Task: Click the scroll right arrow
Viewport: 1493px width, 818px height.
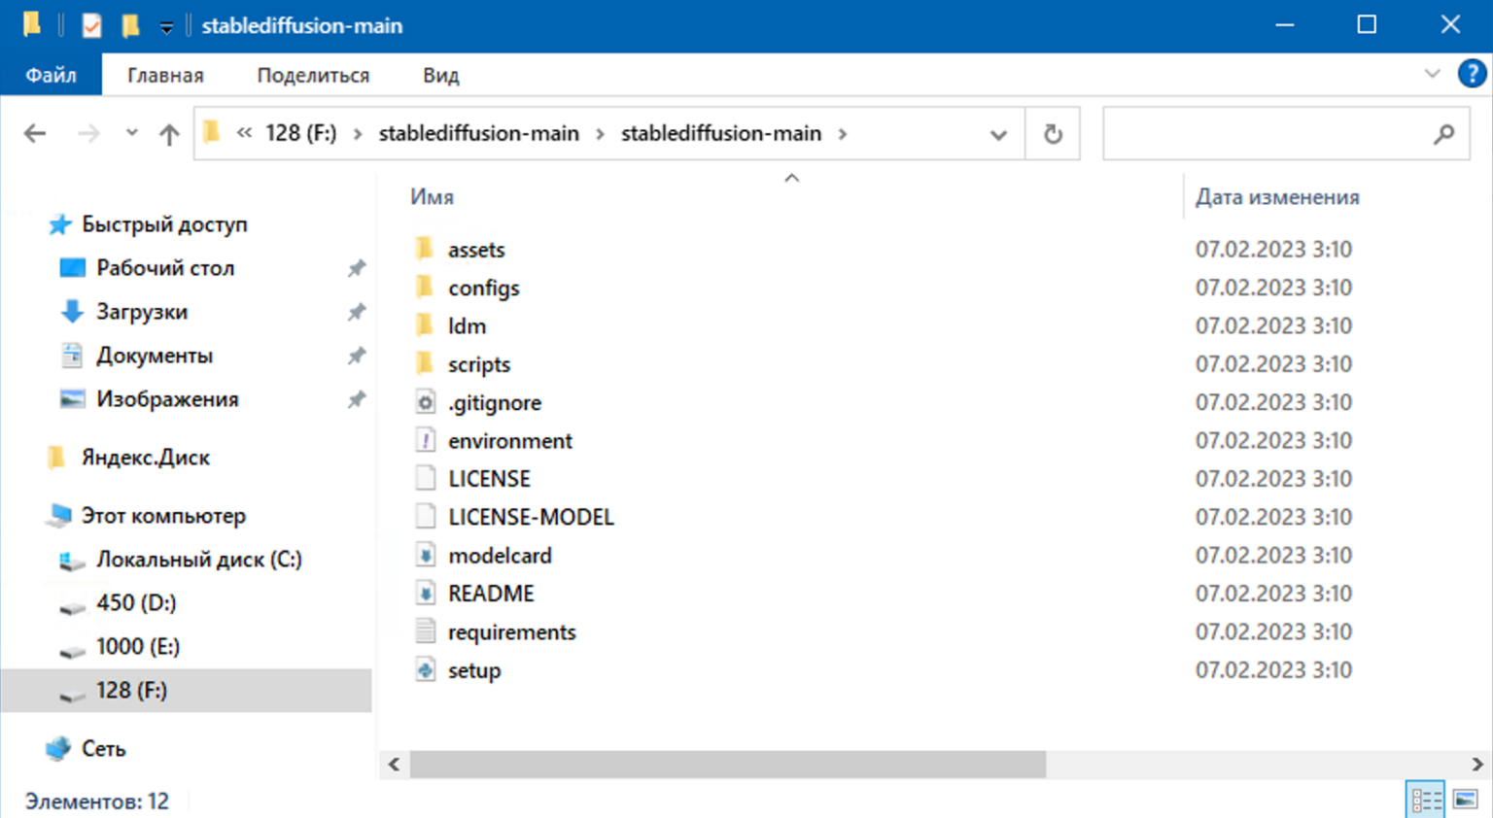Action: [1477, 765]
